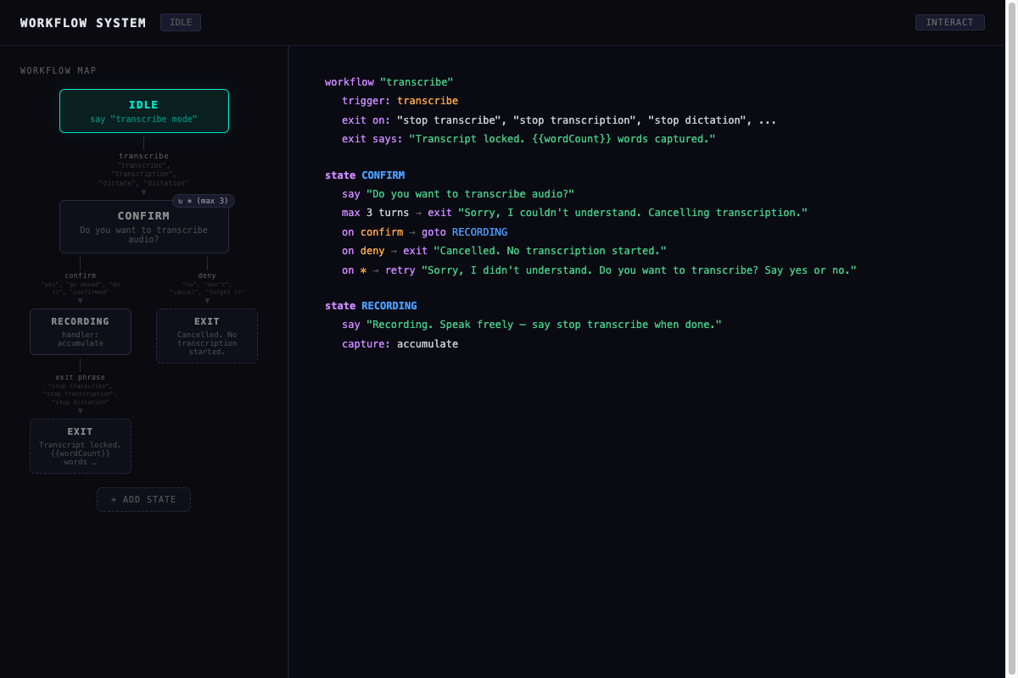Click the 'transcribe' transition label
Viewport: 1018px width, 678px height.
pyautogui.click(x=143, y=156)
